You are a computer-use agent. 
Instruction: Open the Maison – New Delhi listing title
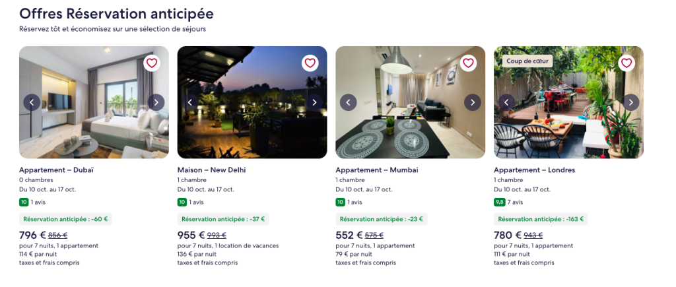pos(212,170)
